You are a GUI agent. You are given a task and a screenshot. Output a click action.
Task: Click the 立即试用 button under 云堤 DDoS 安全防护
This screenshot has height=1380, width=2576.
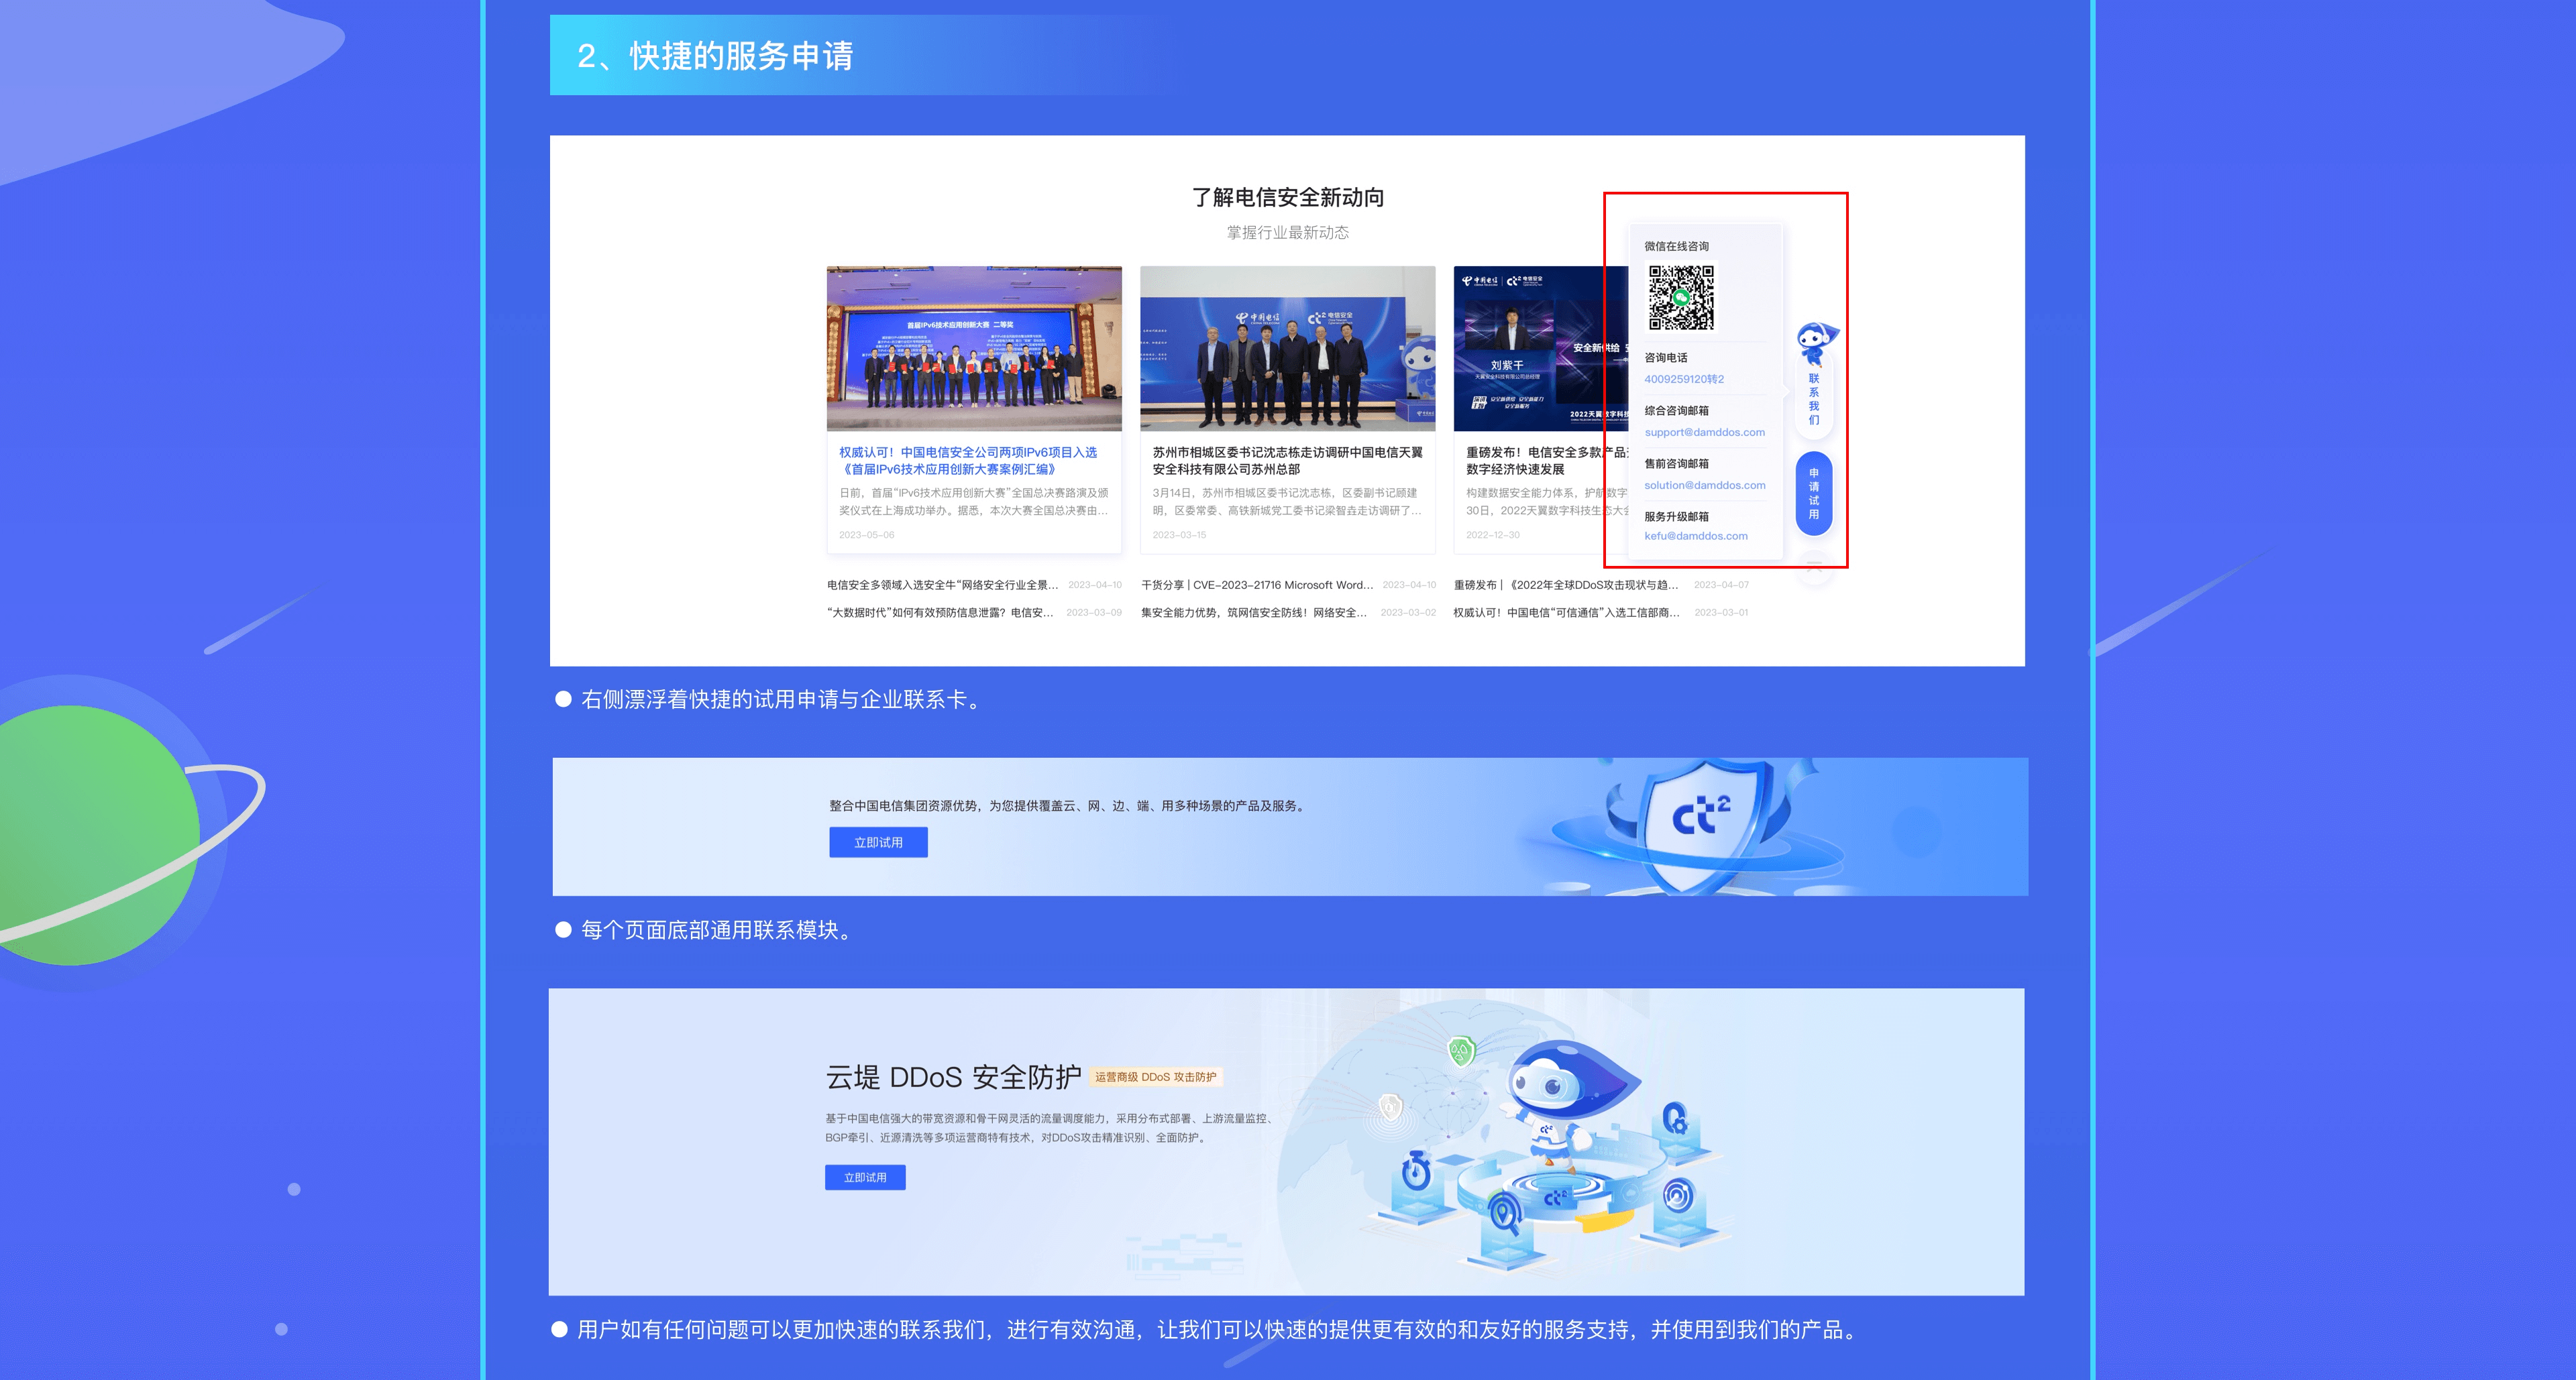(865, 1177)
